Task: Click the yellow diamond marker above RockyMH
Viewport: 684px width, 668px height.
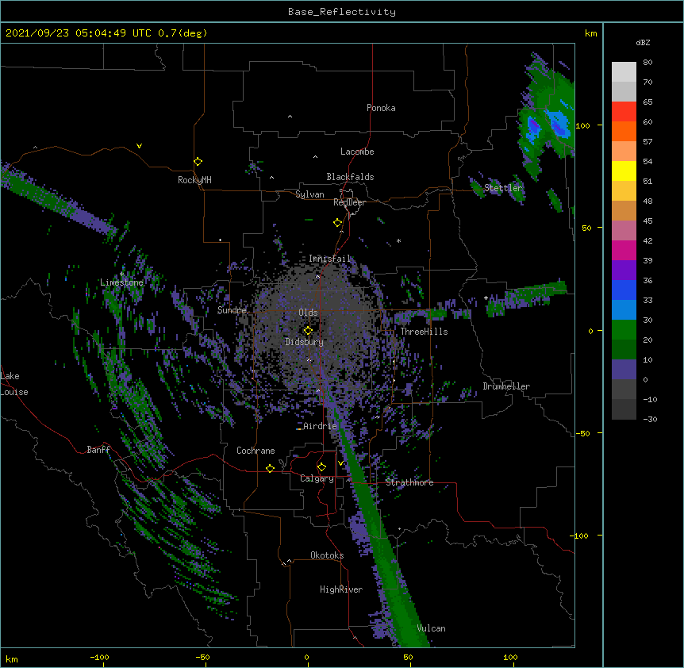Action: pyautogui.click(x=198, y=162)
